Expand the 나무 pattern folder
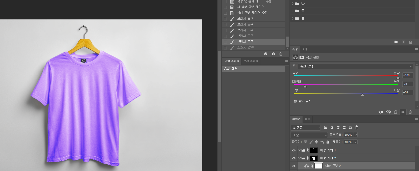The width and height of the screenshot is (419, 171). click(293, 4)
